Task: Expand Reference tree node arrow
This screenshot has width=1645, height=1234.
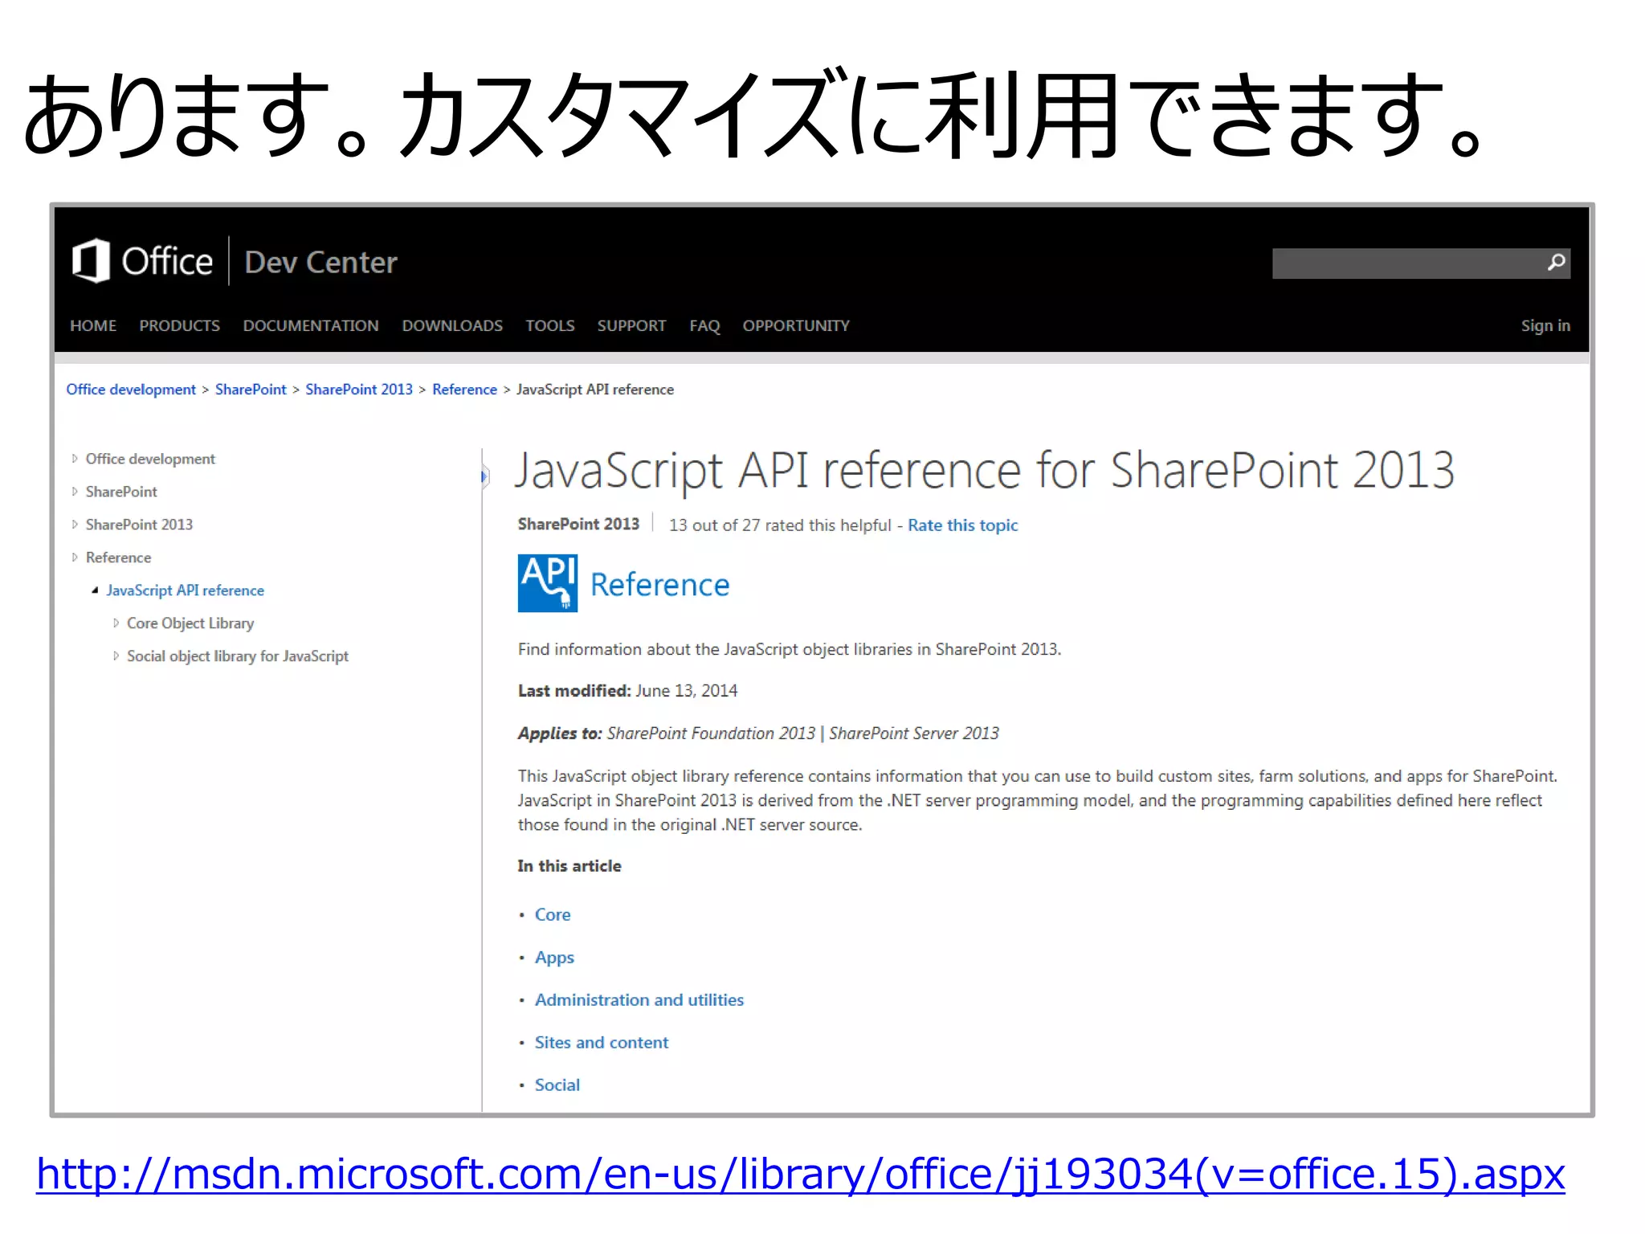Action: [75, 558]
